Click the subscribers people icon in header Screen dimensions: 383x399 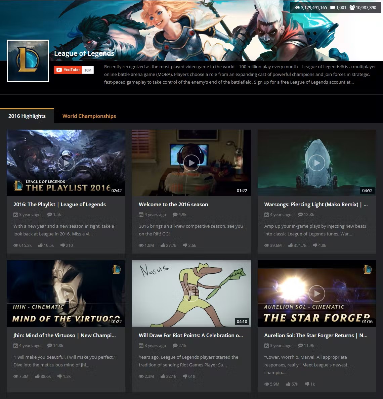click(352, 7)
